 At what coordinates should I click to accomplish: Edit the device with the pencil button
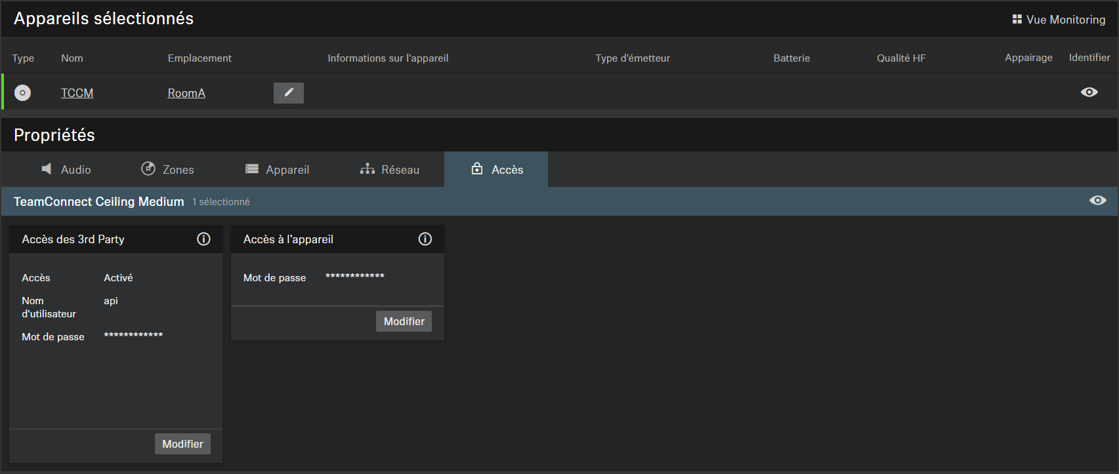(289, 92)
